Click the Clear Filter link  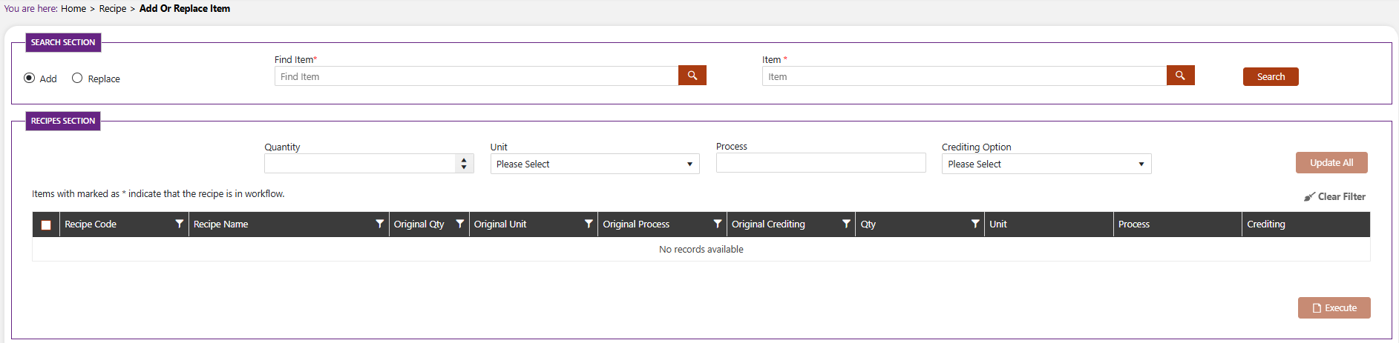tap(1334, 197)
